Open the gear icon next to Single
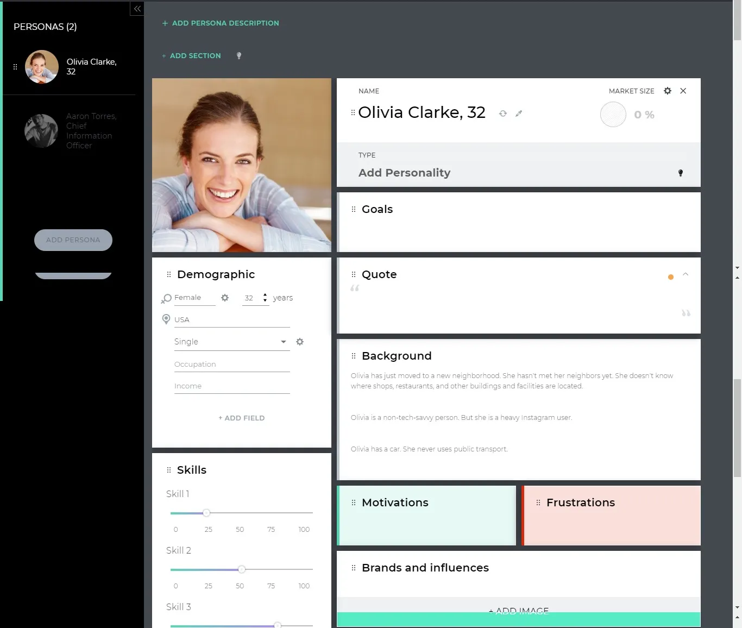 300,342
